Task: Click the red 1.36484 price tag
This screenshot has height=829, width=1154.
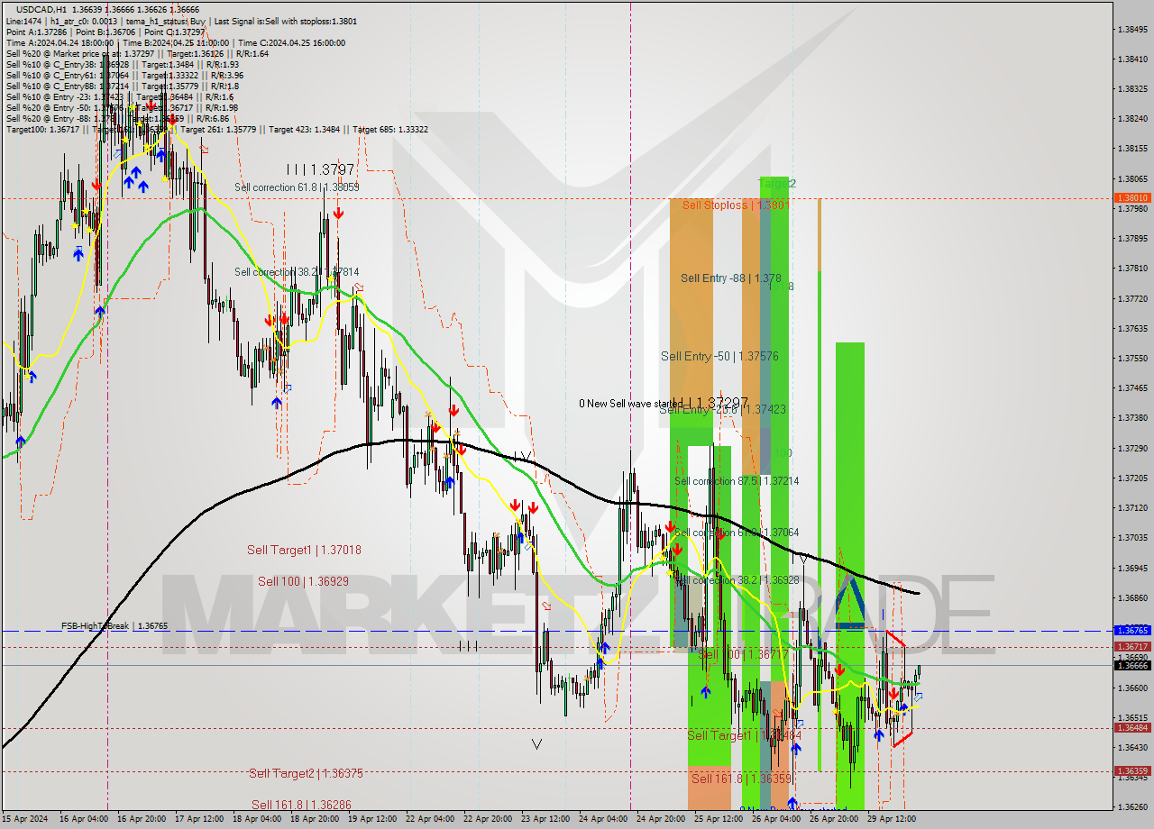Action: coord(1132,728)
